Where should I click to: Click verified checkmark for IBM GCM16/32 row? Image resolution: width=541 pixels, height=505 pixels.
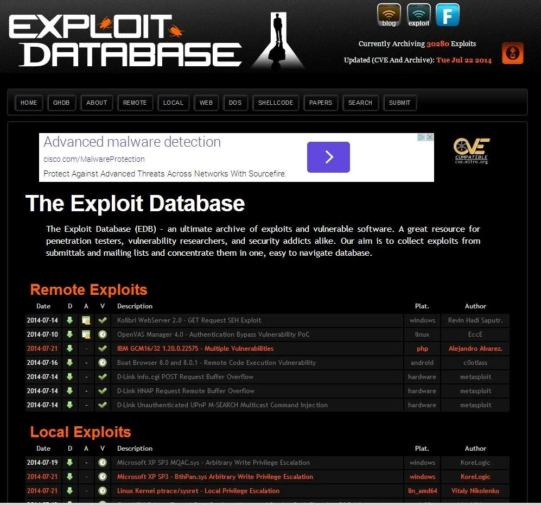103,349
